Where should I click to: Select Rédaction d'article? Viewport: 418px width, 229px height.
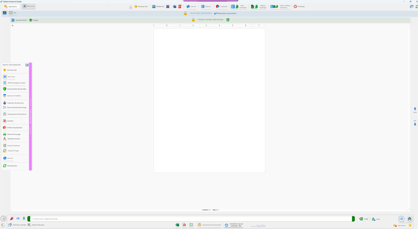click(x=11, y=139)
